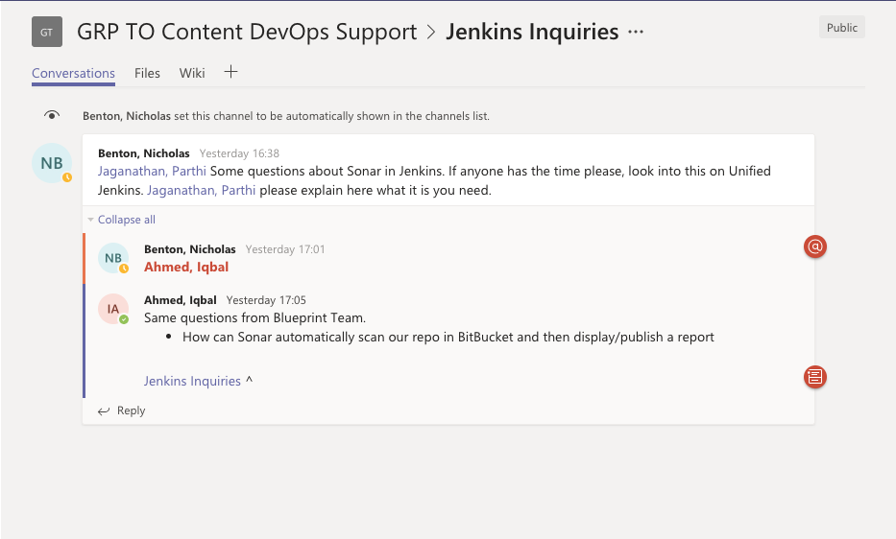Click the Yesterday 17:05 timestamp
This screenshot has width=896, height=539.
pos(266,300)
